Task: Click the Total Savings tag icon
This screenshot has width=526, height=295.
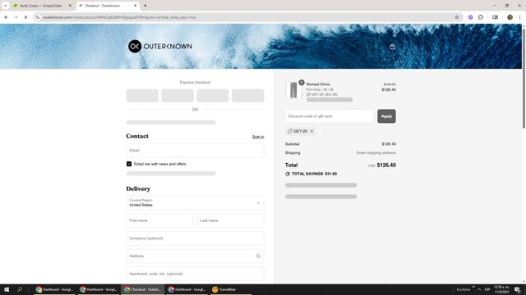Action: (x=288, y=174)
